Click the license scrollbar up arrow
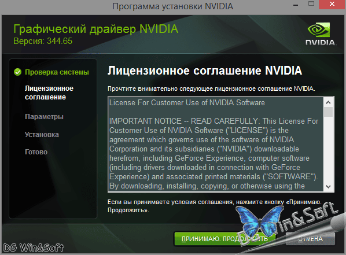This screenshot has height=255, width=346. click(x=328, y=102)
